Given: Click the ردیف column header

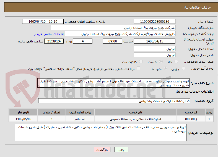Looking at the screenshot, I should click(x=209, y=112).
